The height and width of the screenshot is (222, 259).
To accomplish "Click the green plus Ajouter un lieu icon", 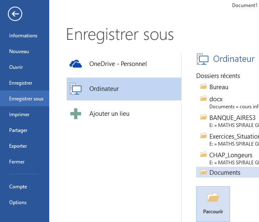I will point(76,113).
